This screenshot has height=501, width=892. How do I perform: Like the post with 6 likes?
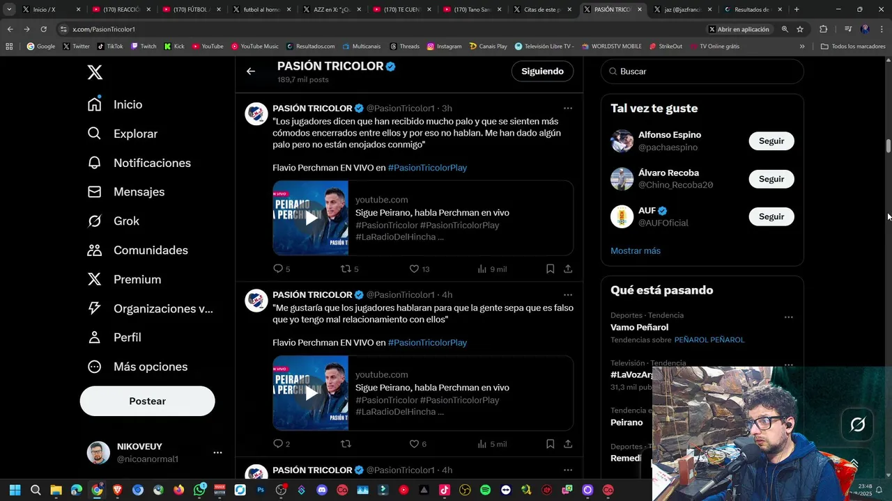click(x=414, y=443)
